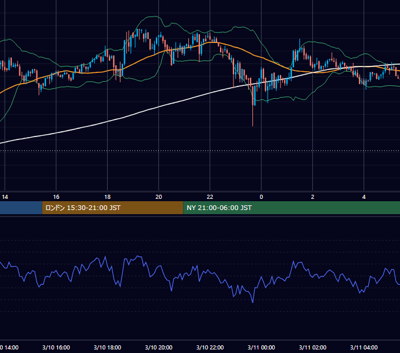Click the white dotted horizontal price line
400x353 pixels.
click(x=200, y=151)
